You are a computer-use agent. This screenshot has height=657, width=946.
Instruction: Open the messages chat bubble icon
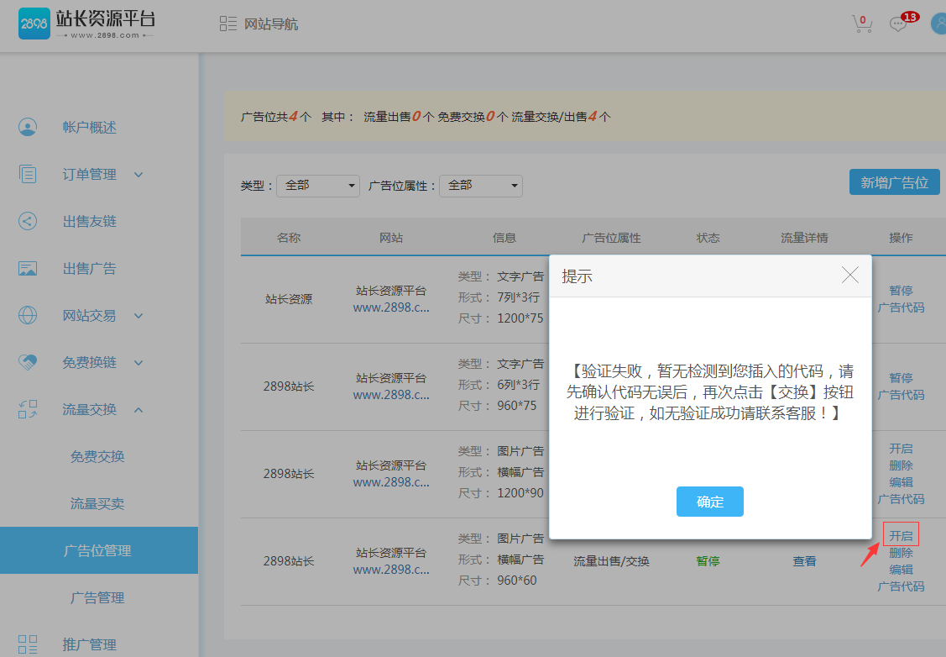[899, 24]
